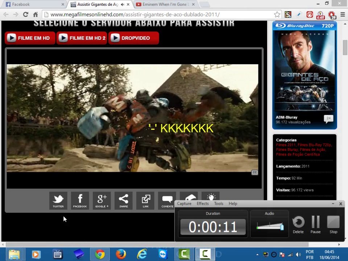Open the Capture menu in recorder
Image resolution: width=348 pixels, height=261 pixels.
tap(184, 203)
